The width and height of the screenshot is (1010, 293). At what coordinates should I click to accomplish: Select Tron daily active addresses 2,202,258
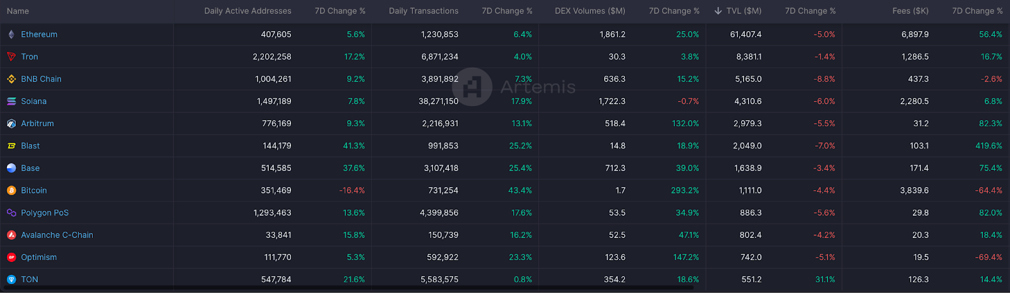[x=272, y=57]
